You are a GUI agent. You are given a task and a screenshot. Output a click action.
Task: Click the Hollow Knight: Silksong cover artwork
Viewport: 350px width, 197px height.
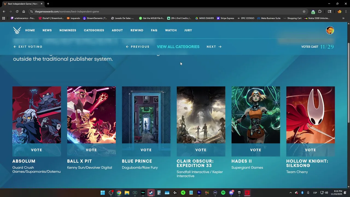[310, 115]
